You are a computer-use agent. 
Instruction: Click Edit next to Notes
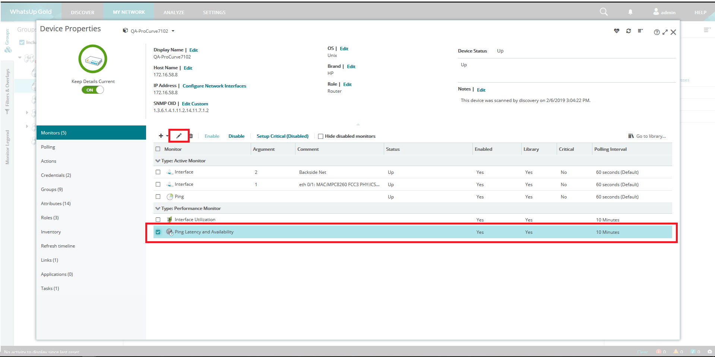(x=481, y=90)
